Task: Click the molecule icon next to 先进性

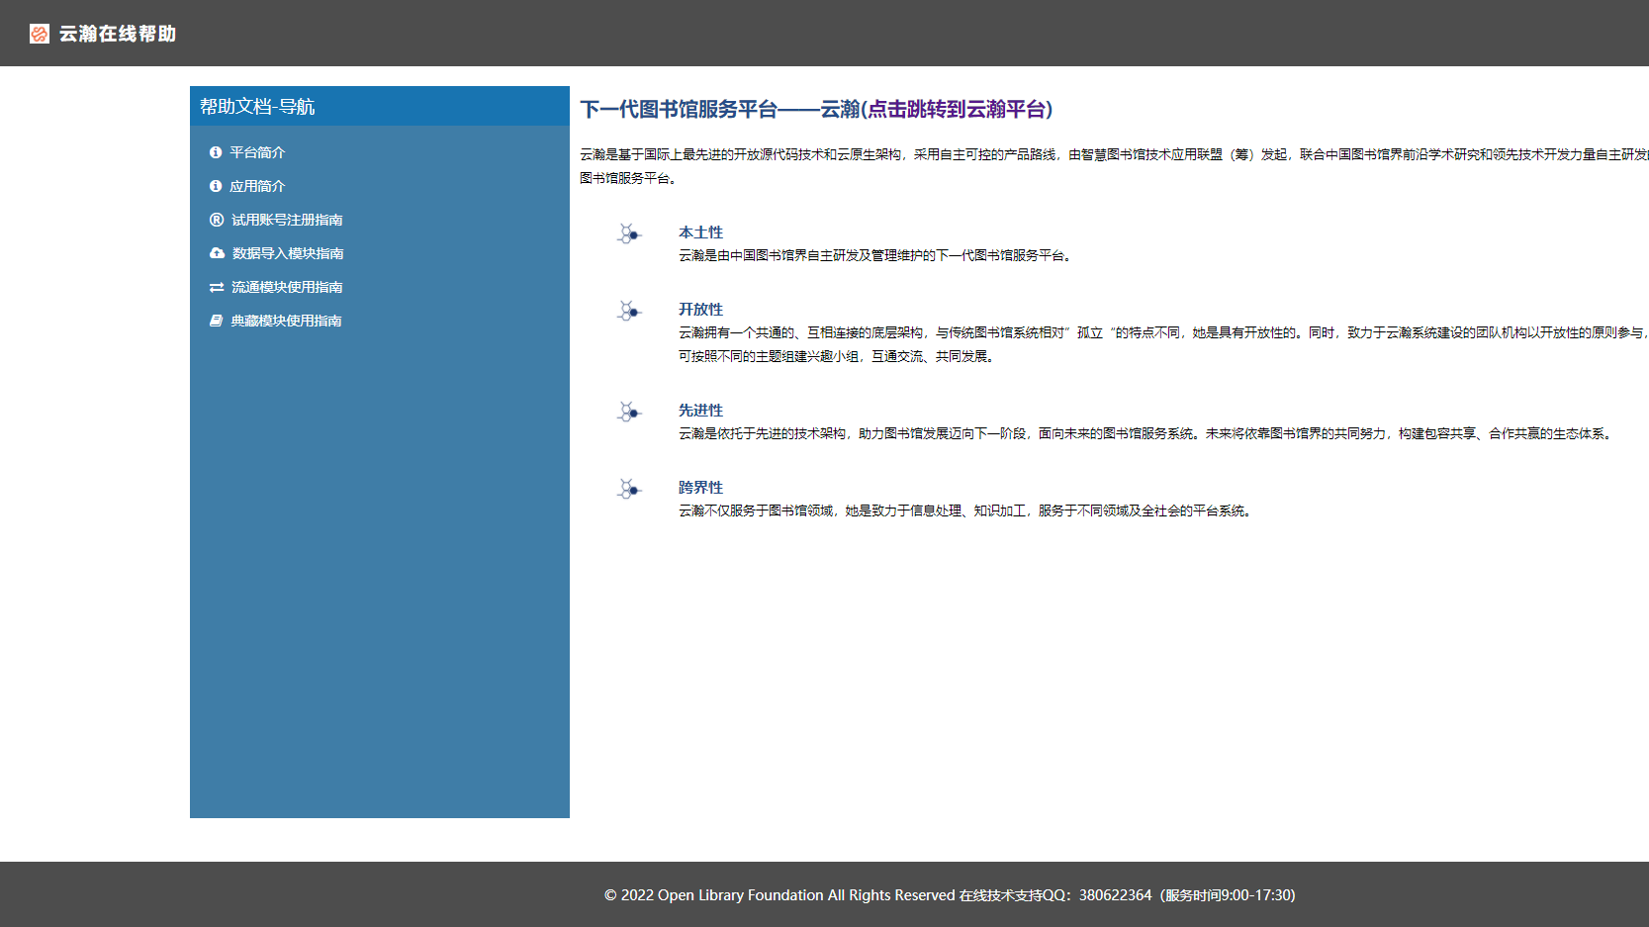Action: pyautogui.click(x=629, y=413)
